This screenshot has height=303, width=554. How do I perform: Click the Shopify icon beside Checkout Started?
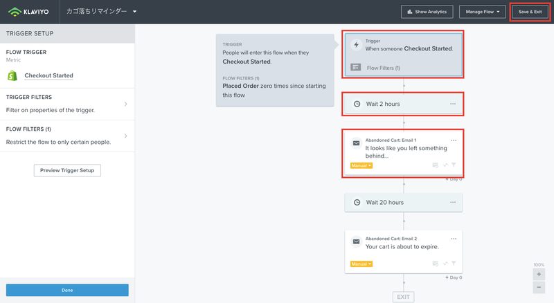[x=12, y=75]
